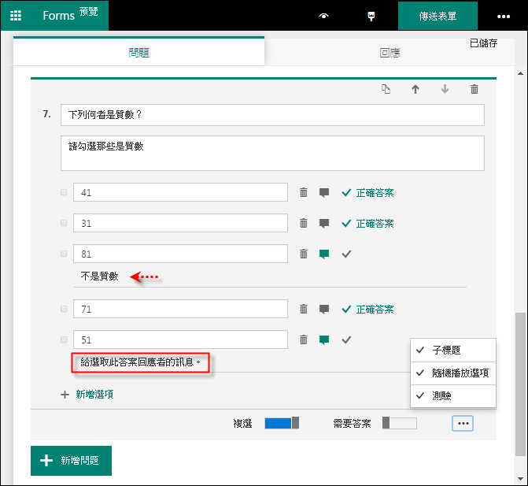The width and height of the screenshot is (528, 486).
Task: Switch to the 回應 tab
Action: [x=390, y=53]
